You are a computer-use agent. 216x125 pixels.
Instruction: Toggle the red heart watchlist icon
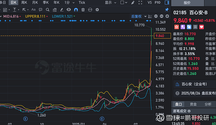201,27
